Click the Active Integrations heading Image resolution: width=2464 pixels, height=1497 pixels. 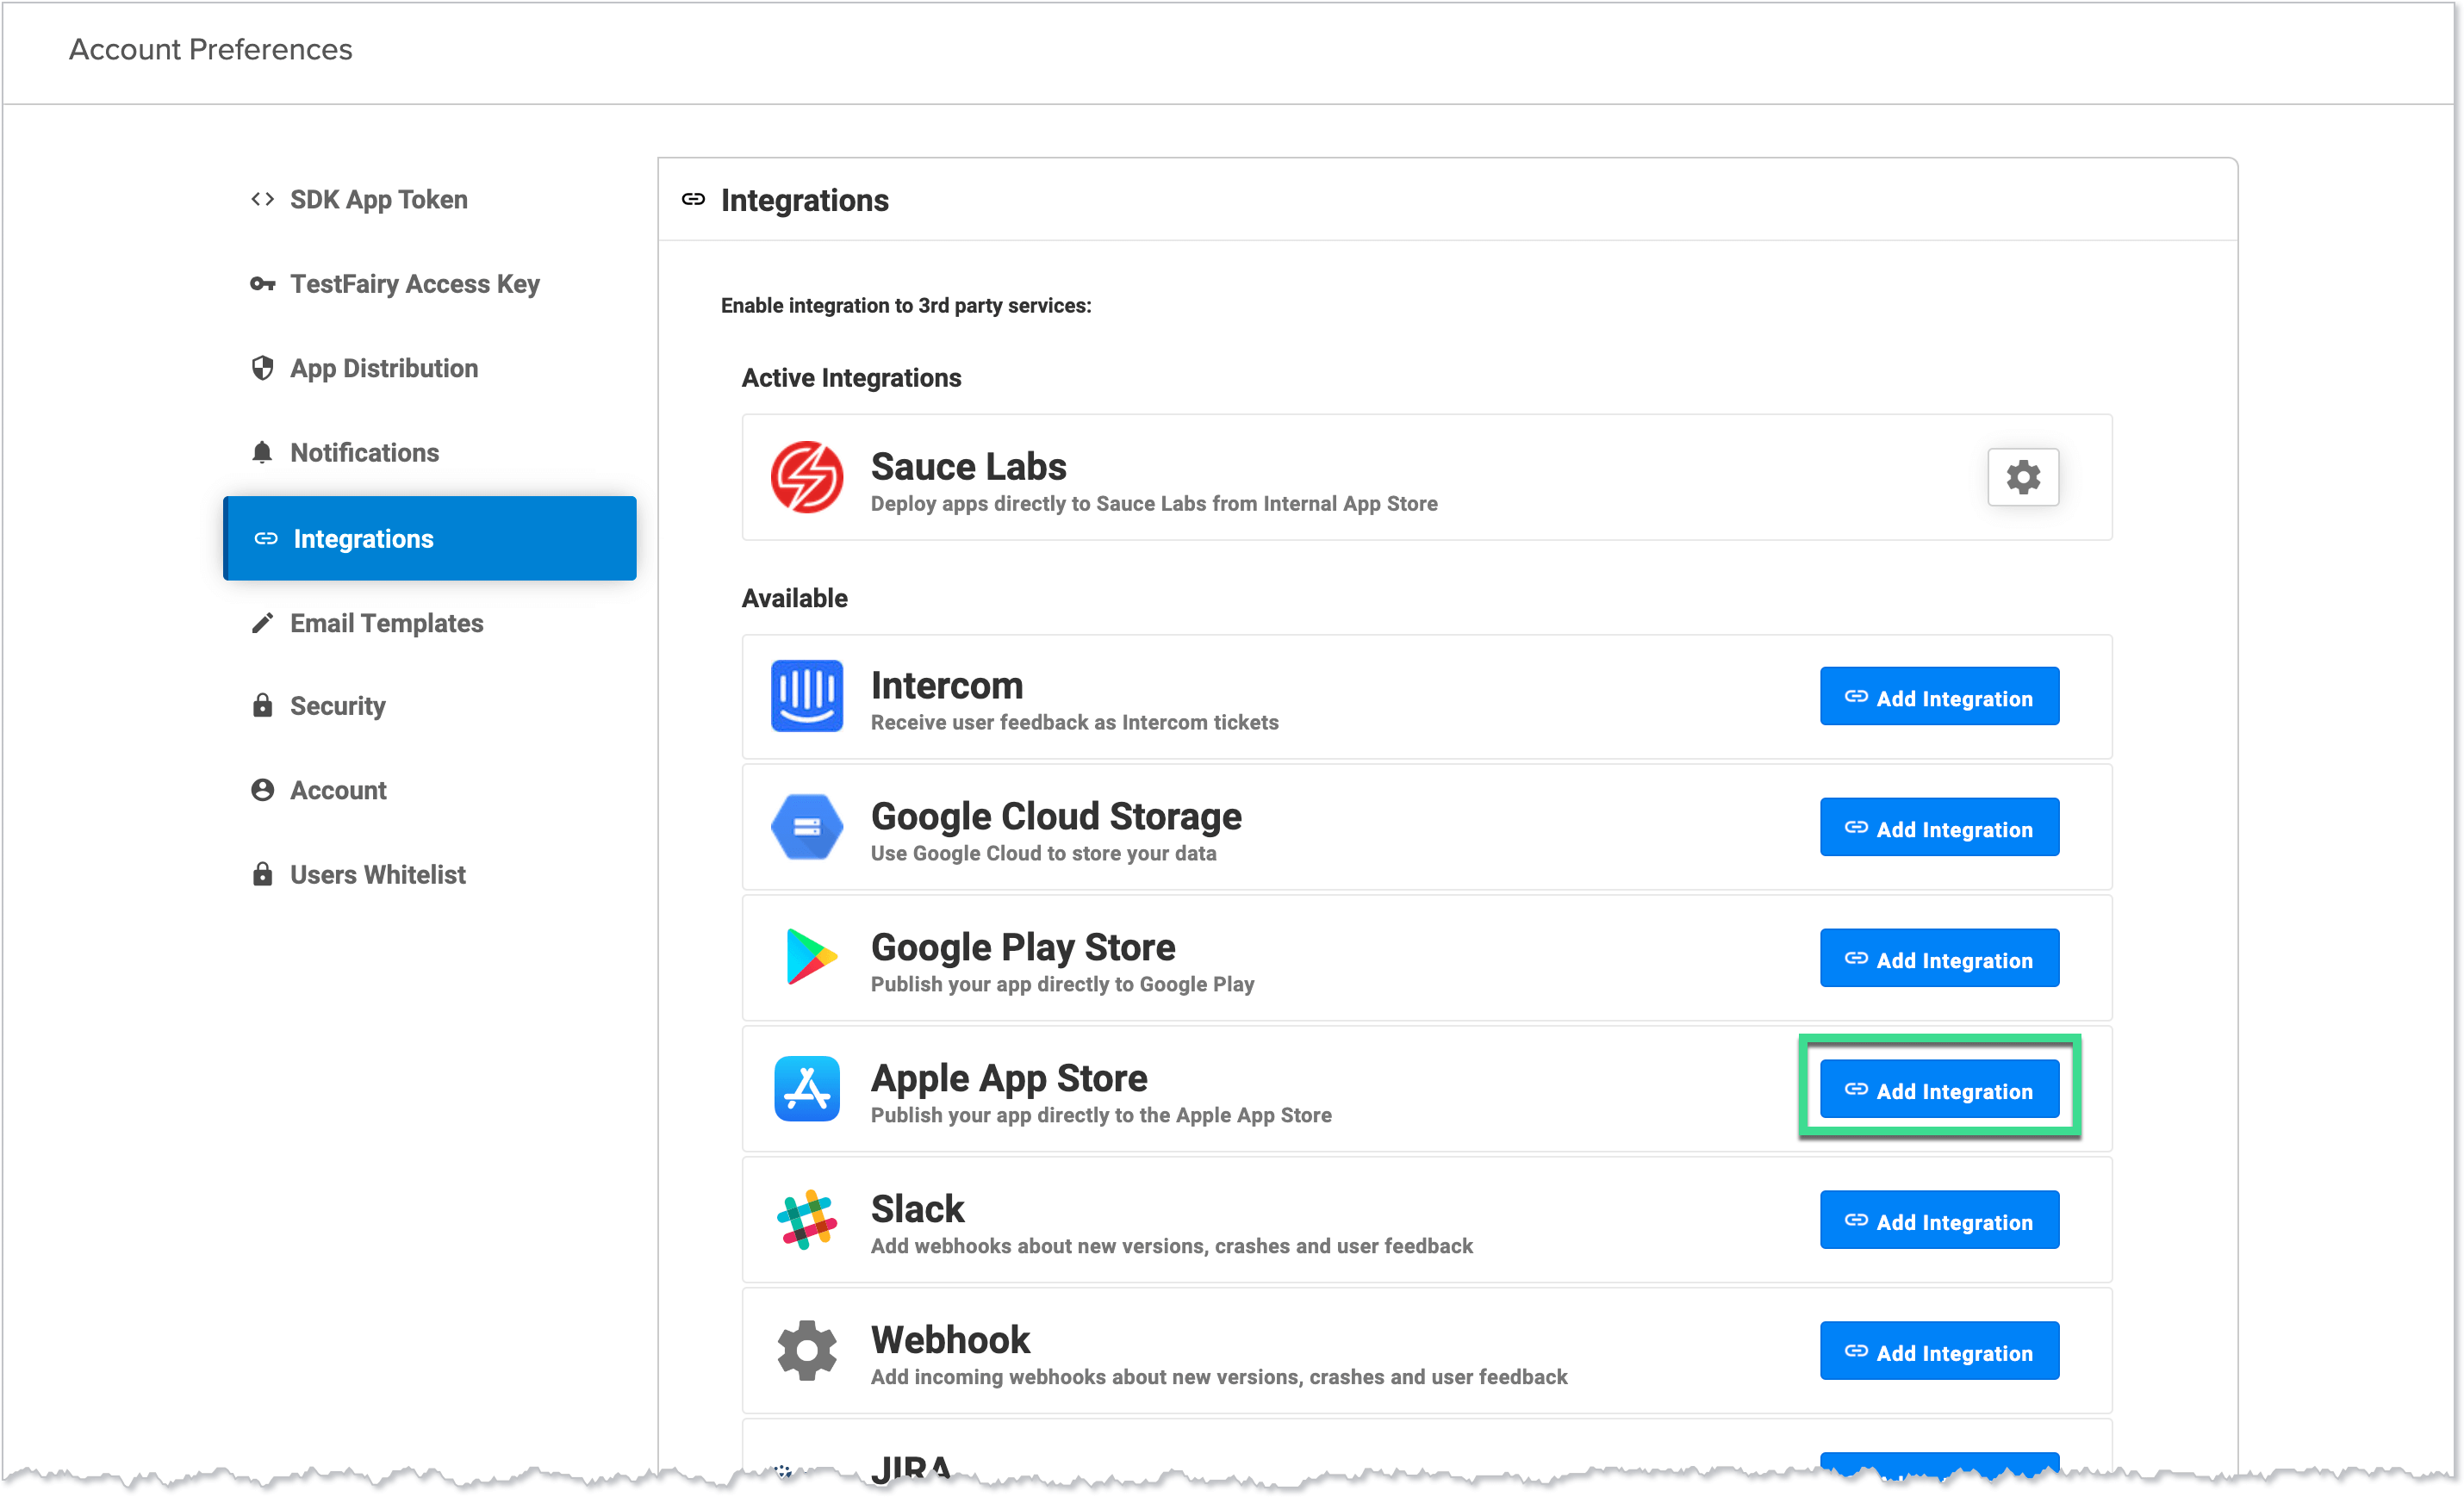(x=851, y=378)
